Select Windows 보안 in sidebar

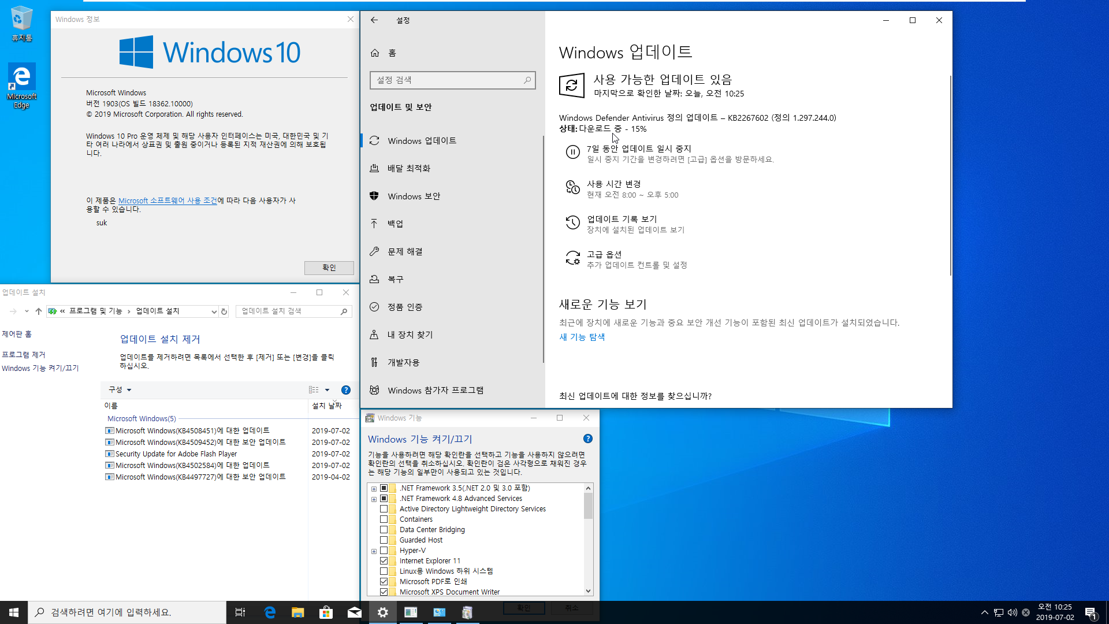(x=452, y=196)
